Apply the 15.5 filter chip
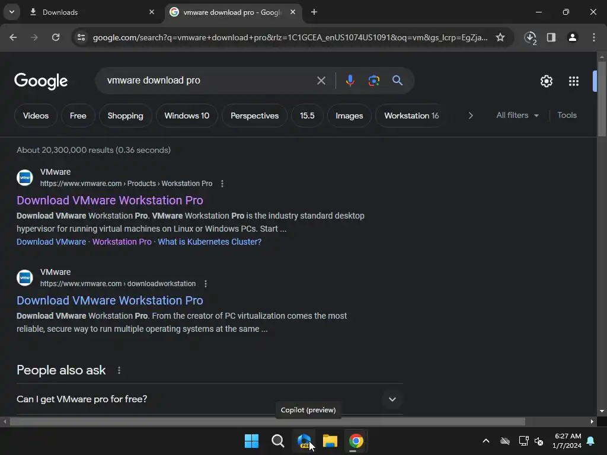Image resolution: width=607 pixels, height=455 pixels. 307,116
